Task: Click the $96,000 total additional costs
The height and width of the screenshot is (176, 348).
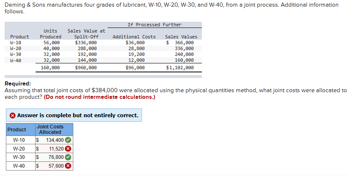Action: click(x=135, y=68)
